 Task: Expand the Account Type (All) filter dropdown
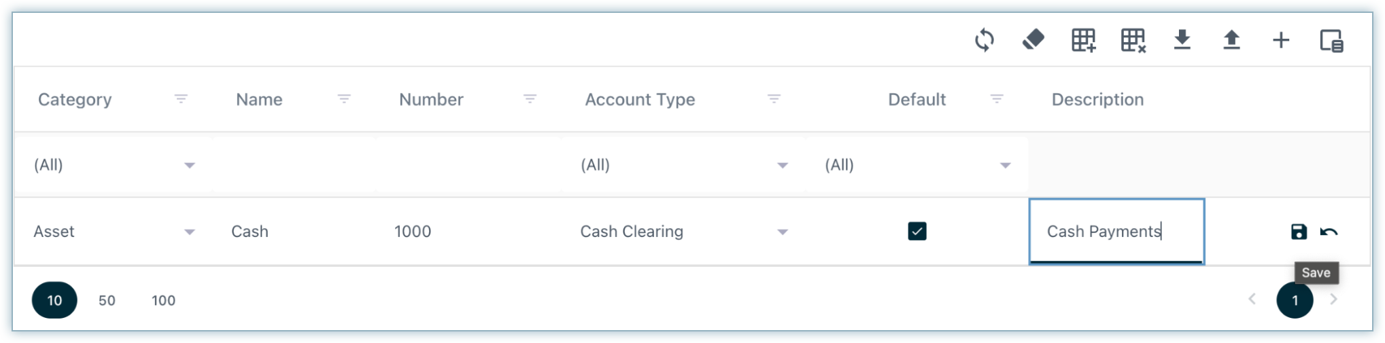pyautogui.click(x=783, y=165)
